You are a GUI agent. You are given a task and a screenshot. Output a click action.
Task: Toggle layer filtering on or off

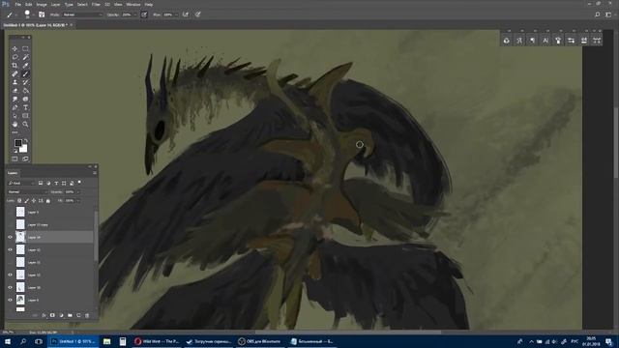tap(79, 183)
